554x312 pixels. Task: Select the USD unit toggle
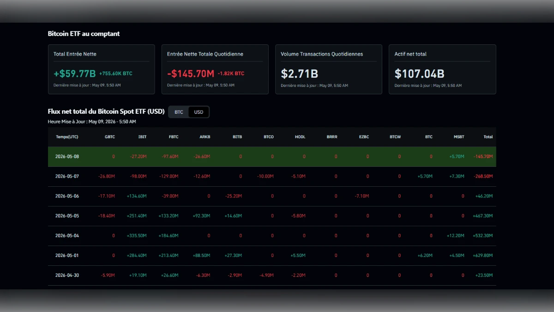pos(199,112)
